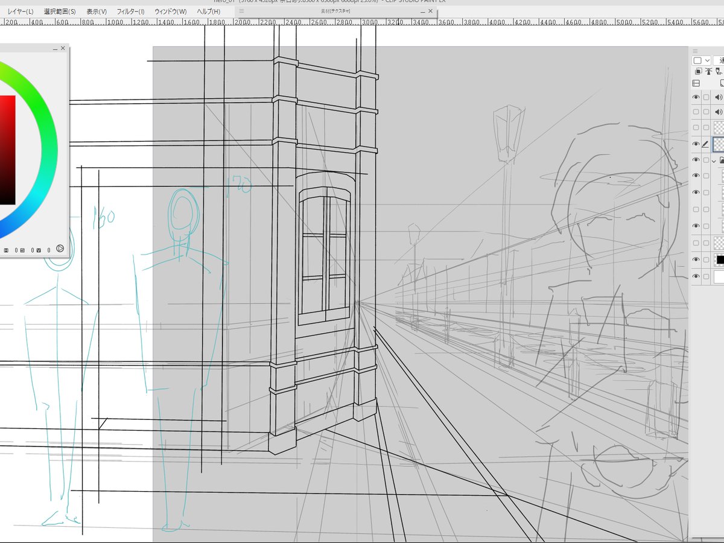Click the two-pane layer view icon

coord(696,83)
